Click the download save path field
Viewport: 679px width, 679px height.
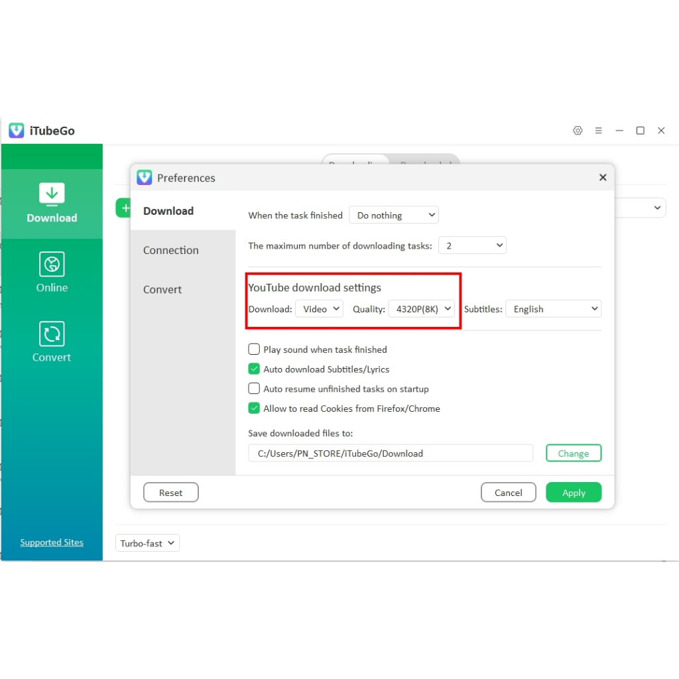(390, 453)
